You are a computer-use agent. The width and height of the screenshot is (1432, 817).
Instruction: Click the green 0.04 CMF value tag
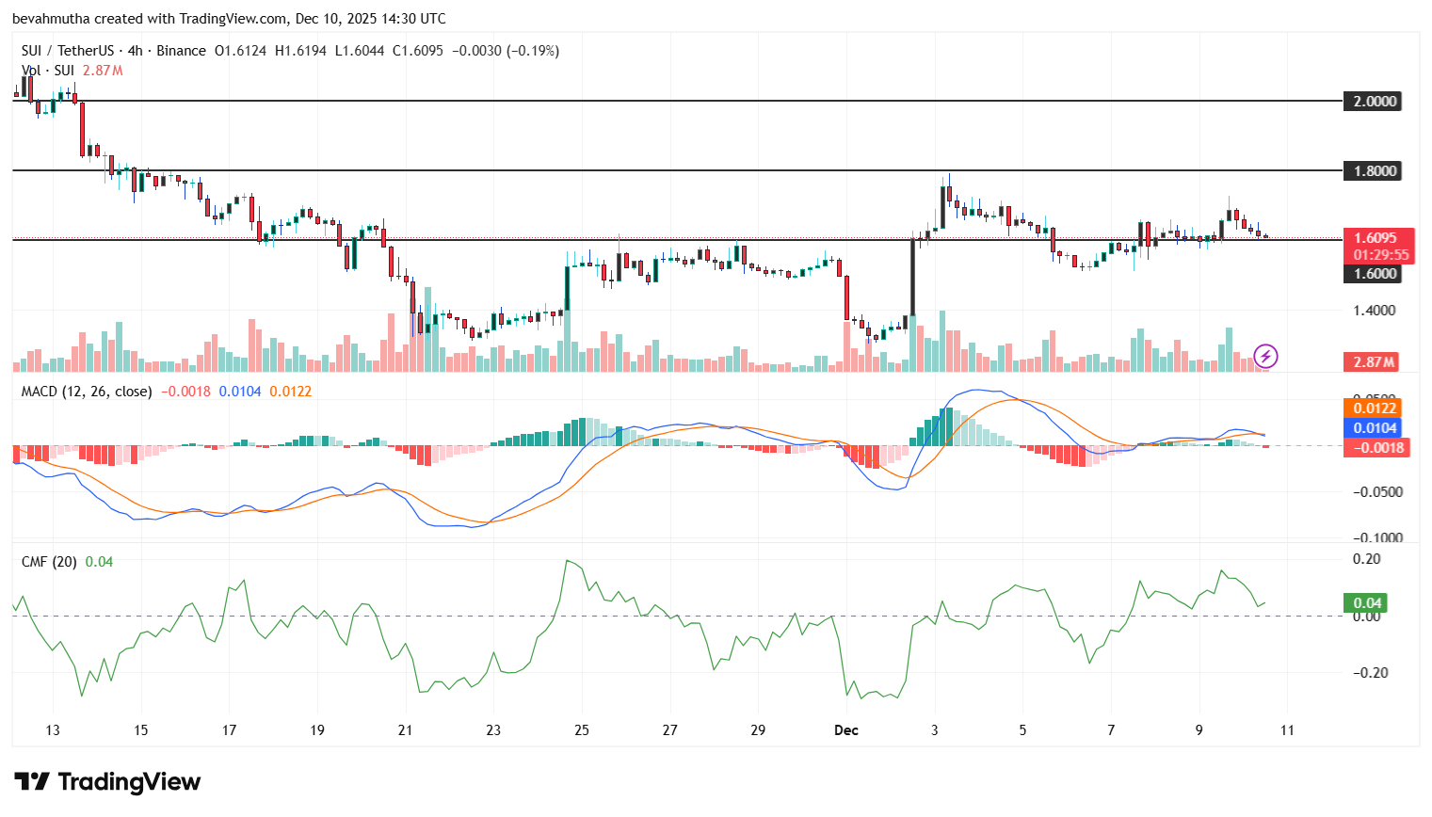1363,601
